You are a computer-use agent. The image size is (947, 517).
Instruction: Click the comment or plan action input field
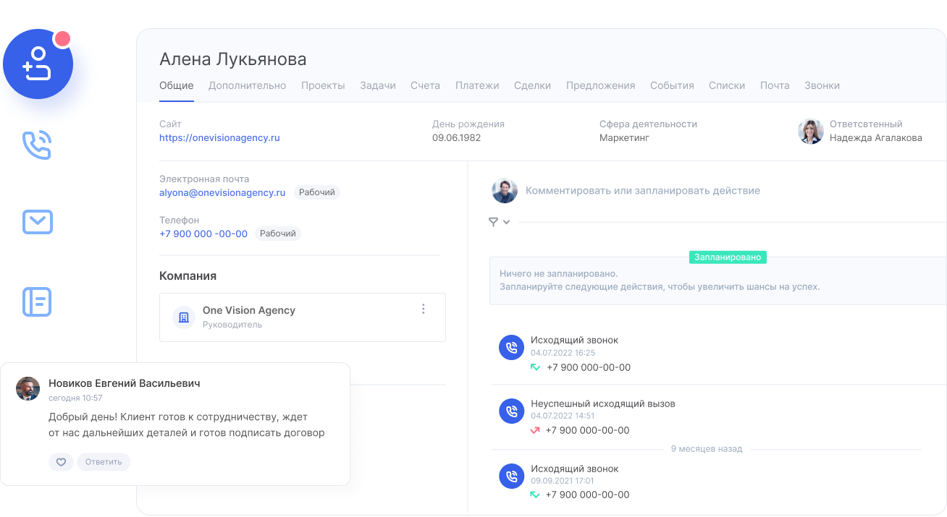coord(642,191)
